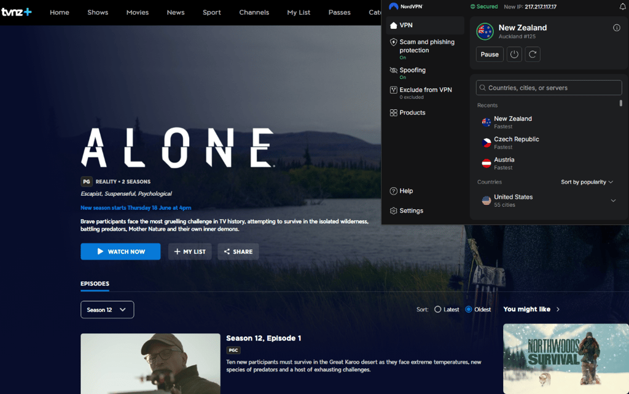Screen dimensions: 629x394
Task: Open Season 12 Episode 1 thumbnail
Action: click(x=150, y=363)
